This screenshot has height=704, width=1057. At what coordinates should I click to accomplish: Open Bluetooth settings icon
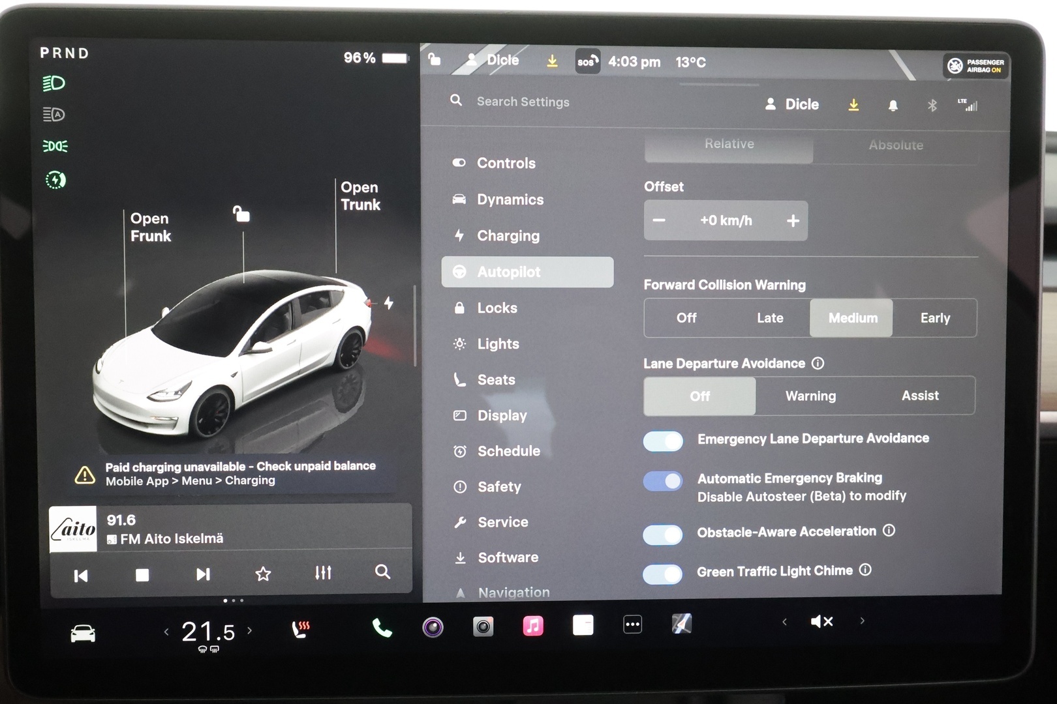point(932,106)
